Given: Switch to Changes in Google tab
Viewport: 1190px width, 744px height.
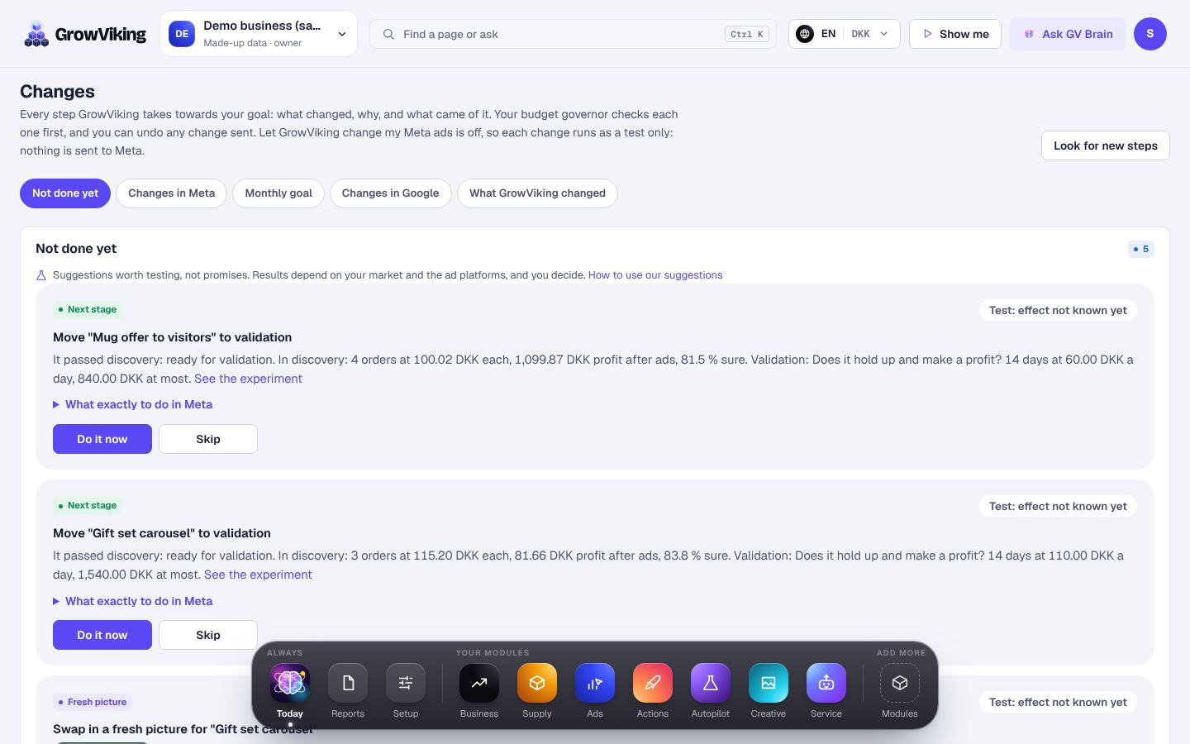Looking at the screenshot, I should pyautogui.click(x=391, y=193).
